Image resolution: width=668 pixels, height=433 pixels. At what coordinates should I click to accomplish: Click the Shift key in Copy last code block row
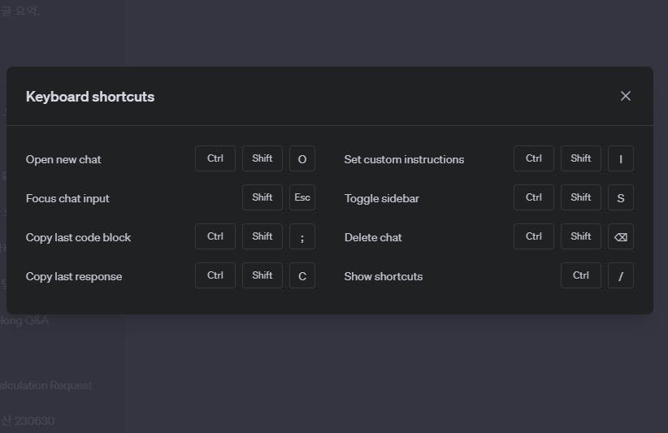[262, 236]
